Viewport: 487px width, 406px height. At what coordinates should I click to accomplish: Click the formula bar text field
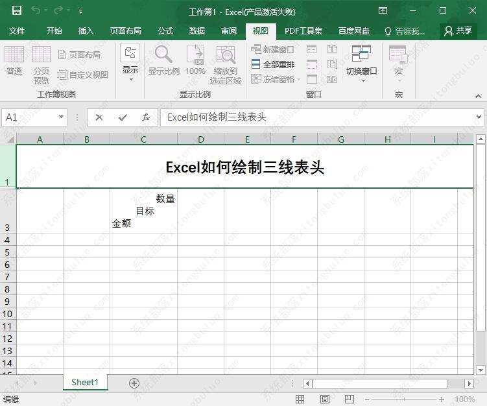click(318, 117)
